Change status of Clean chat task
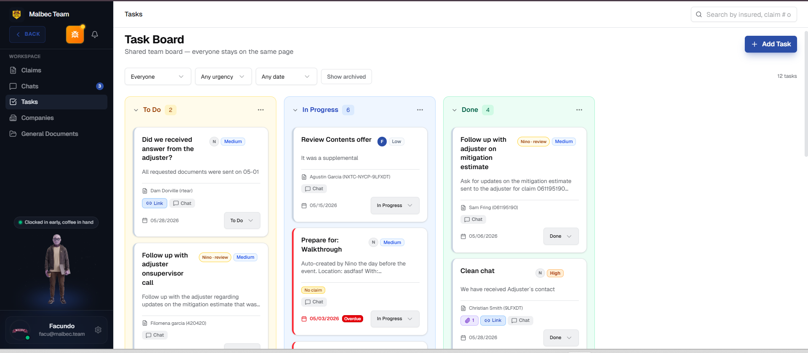 tap(561, 337)
